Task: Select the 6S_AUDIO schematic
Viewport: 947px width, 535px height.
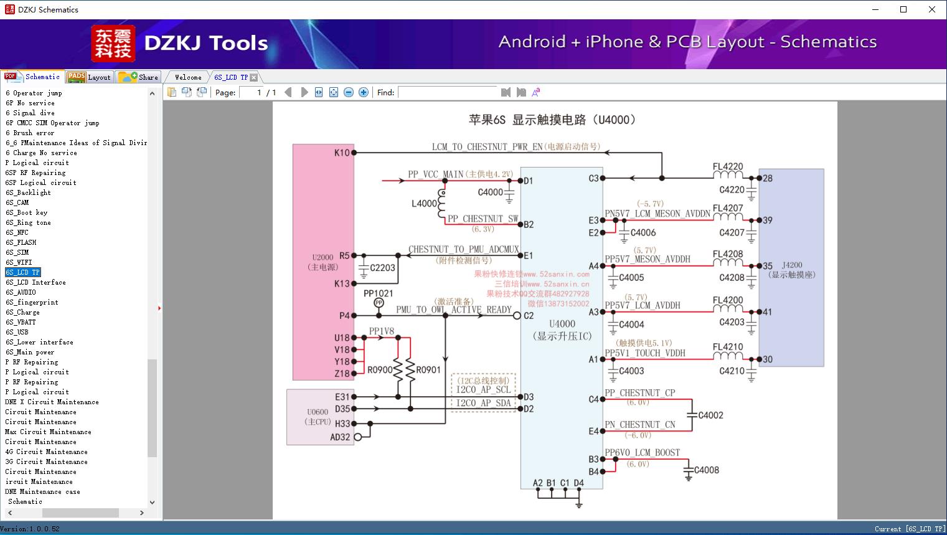Action: click(x=21, y=292)
